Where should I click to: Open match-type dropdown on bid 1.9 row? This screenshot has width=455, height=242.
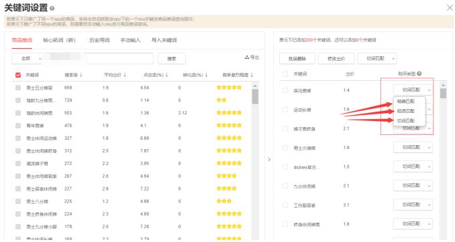point(413,148)
